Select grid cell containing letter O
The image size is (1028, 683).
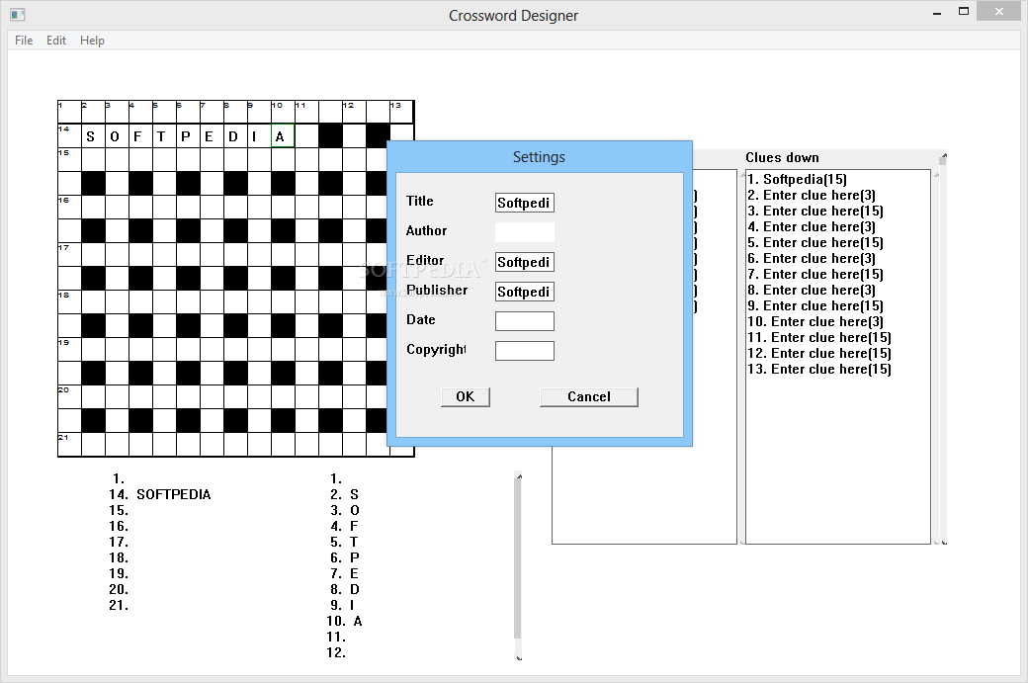click(x=117, y=135)
